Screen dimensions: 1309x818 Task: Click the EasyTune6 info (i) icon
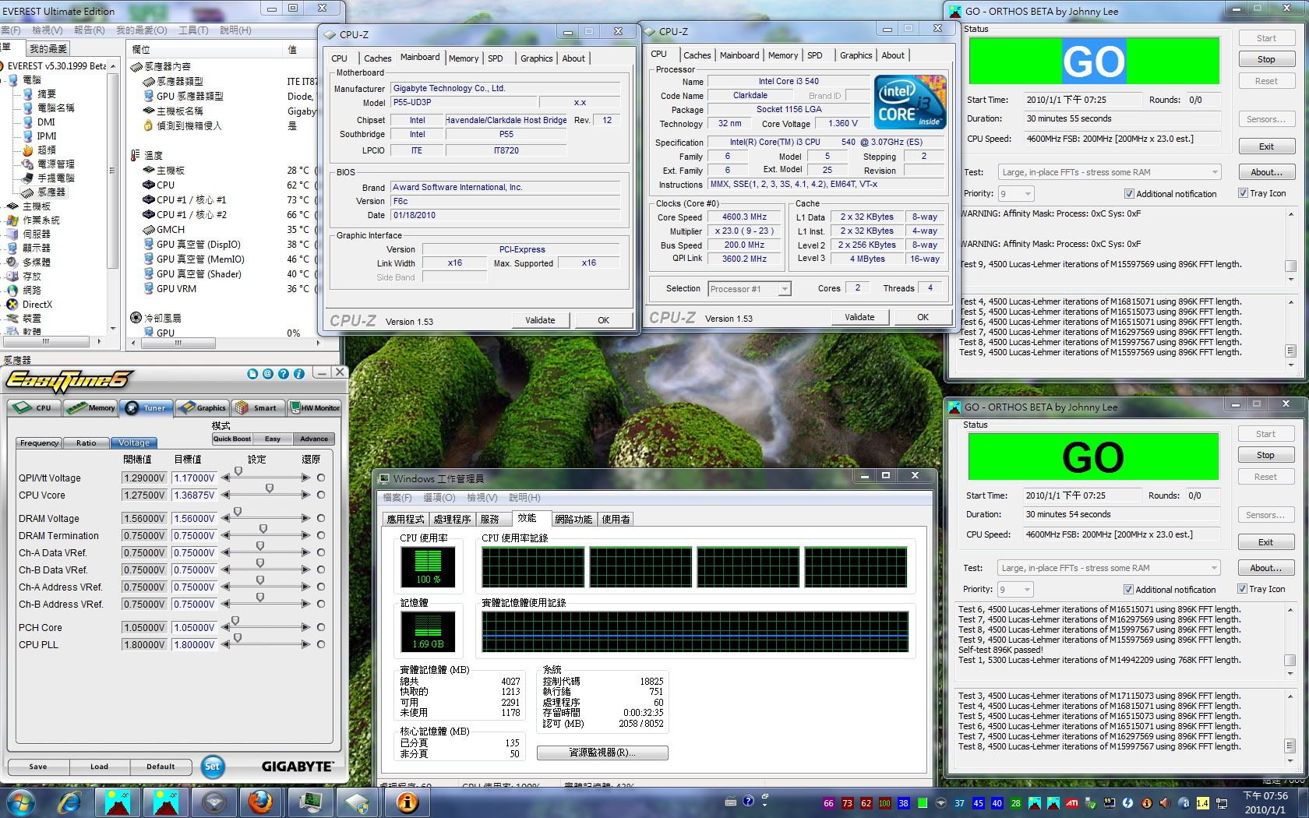[x=298, y=374]
